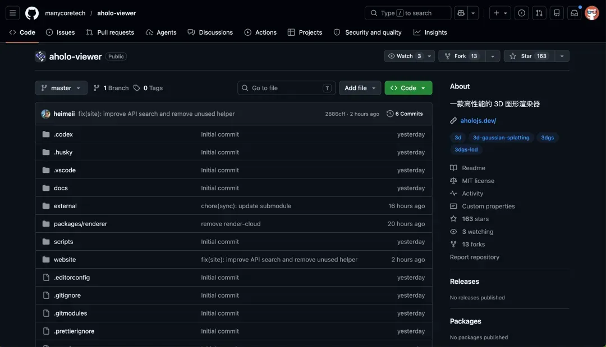Open the hamburger navigation menu

[12, 13]
